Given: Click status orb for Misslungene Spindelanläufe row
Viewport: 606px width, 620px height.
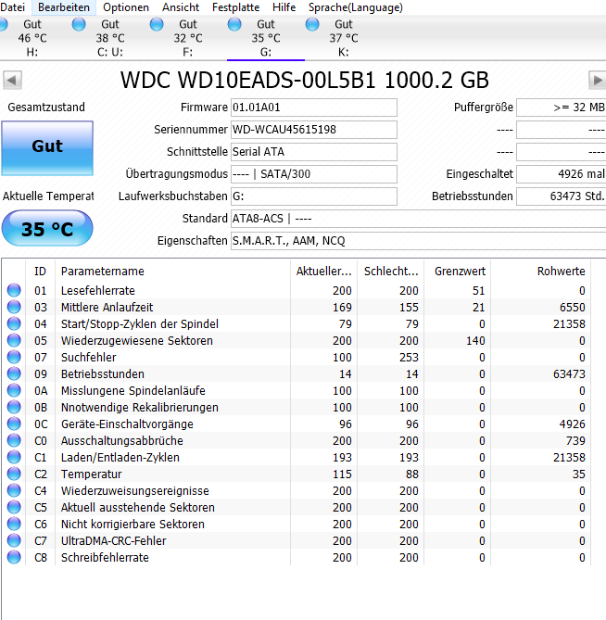Looking at the screenshot, I should coord(14,390).
